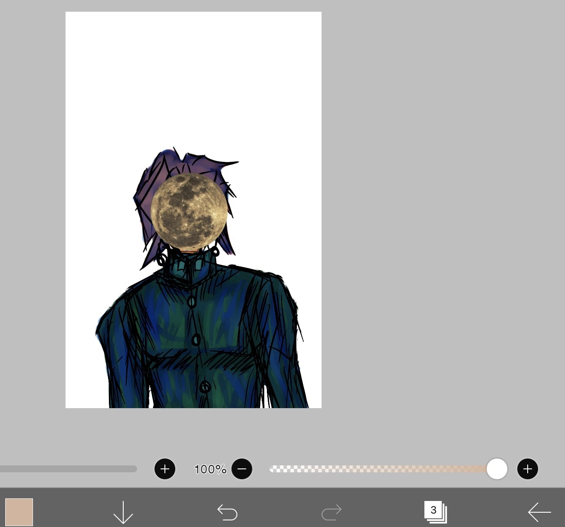Tap the moon head on the canvas
This screenshot has height=527, width=565.
click(x=189, y=212)
